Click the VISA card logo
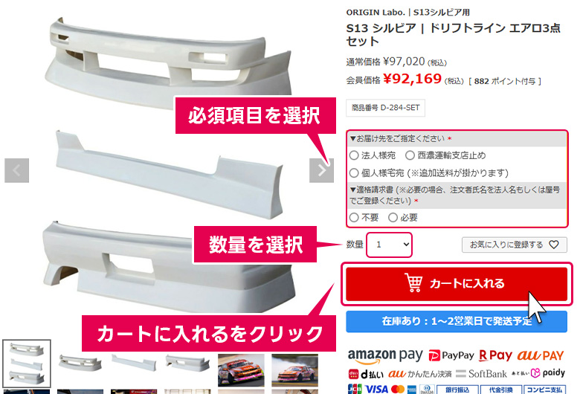The width and height of the screenshot is (580, 394). 376,390
